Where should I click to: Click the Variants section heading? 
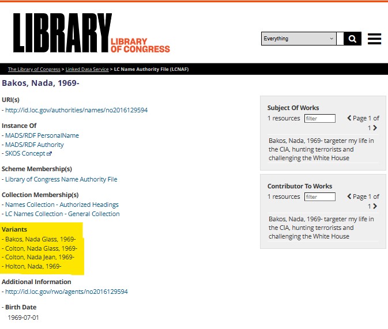coord(14,229)
